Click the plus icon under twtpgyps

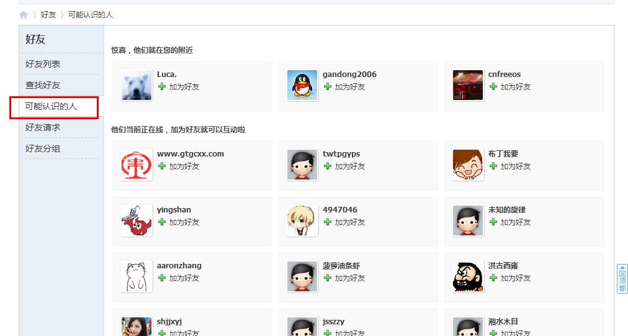point(328,166)
